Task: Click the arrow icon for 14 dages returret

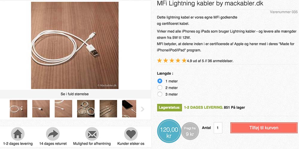Action: pyautogui.click(x=53, y=134)
